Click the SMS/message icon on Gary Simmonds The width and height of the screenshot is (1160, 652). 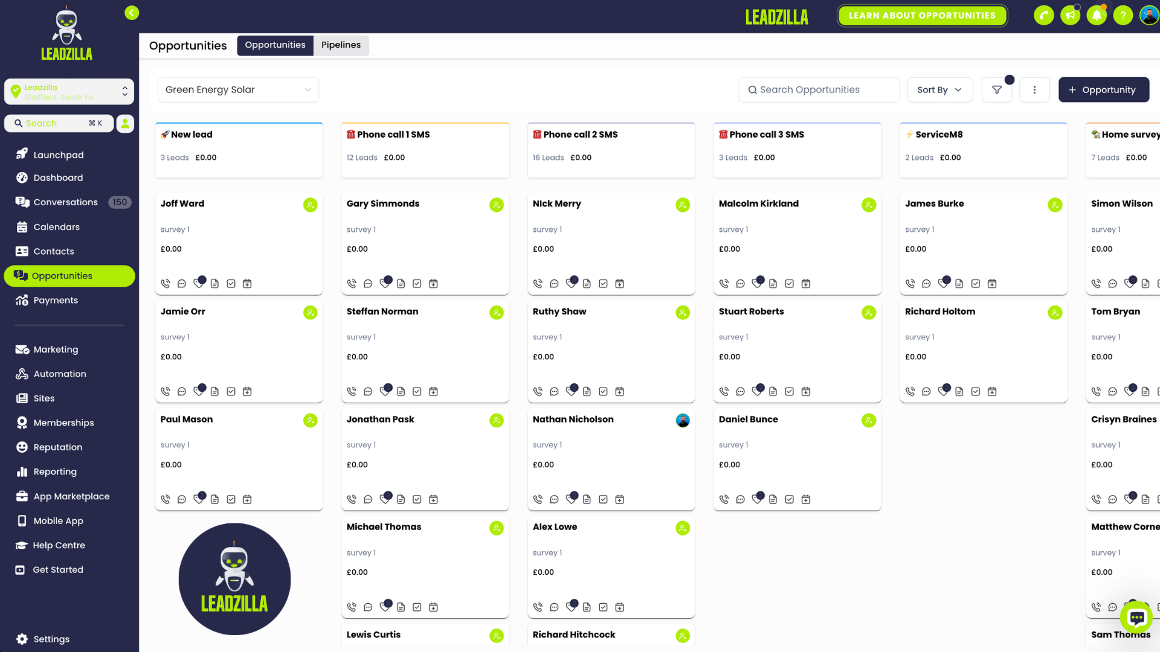click(x=368, y=283)
